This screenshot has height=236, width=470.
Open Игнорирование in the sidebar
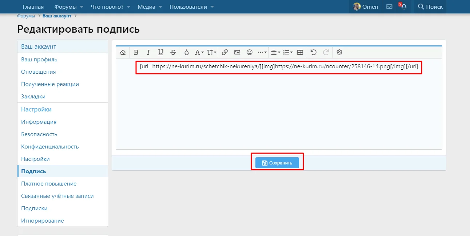click(x=63, y=221)
